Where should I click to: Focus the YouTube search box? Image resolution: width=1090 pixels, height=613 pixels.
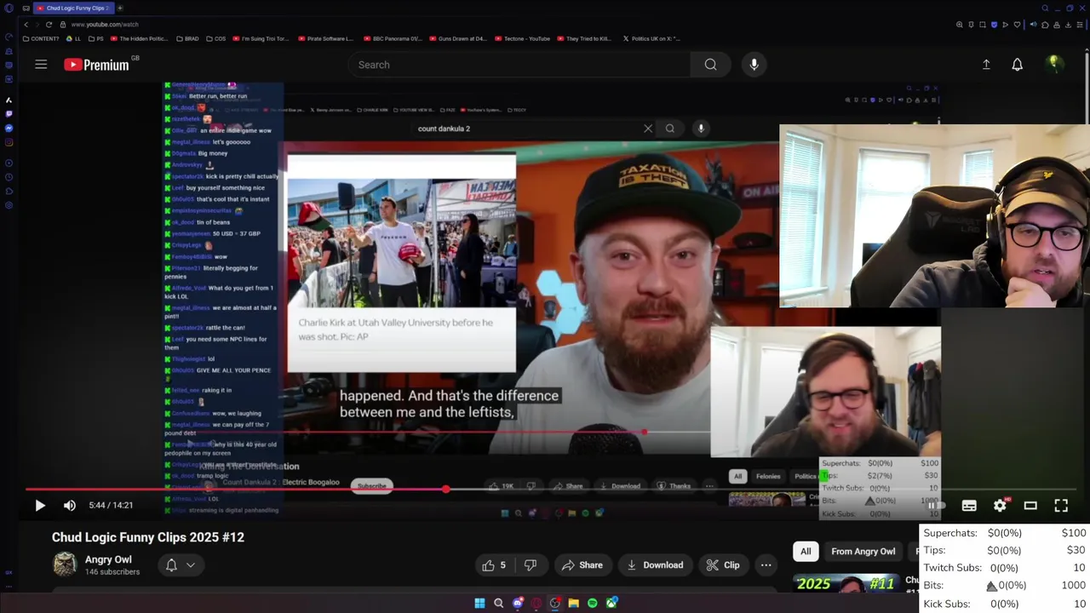pyautogui.click(x=519, y=65)
